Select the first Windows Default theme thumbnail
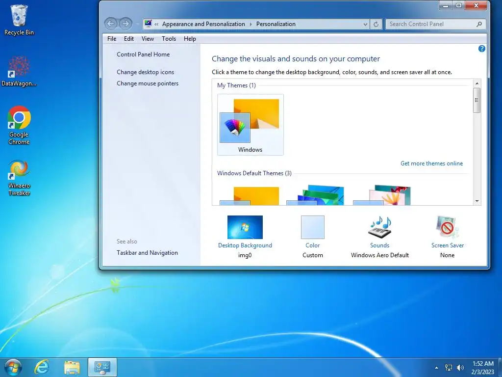 click(x=250, y=196)
